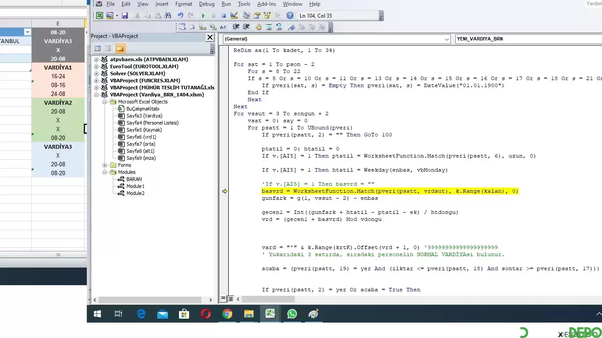Click the View Microsoft Excel toolbar icon

pyautogui.click(x=100, y=15)
